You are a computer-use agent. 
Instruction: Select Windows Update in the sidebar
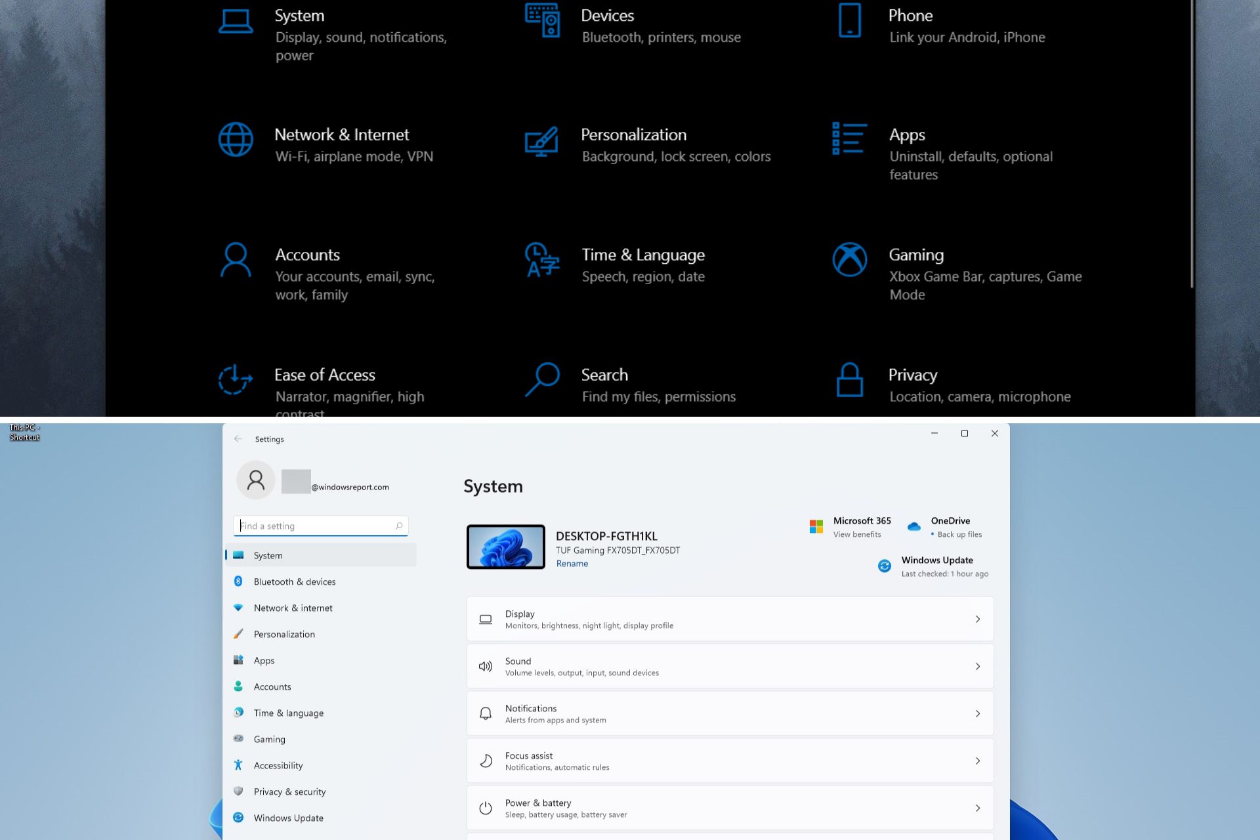point(322,818)
